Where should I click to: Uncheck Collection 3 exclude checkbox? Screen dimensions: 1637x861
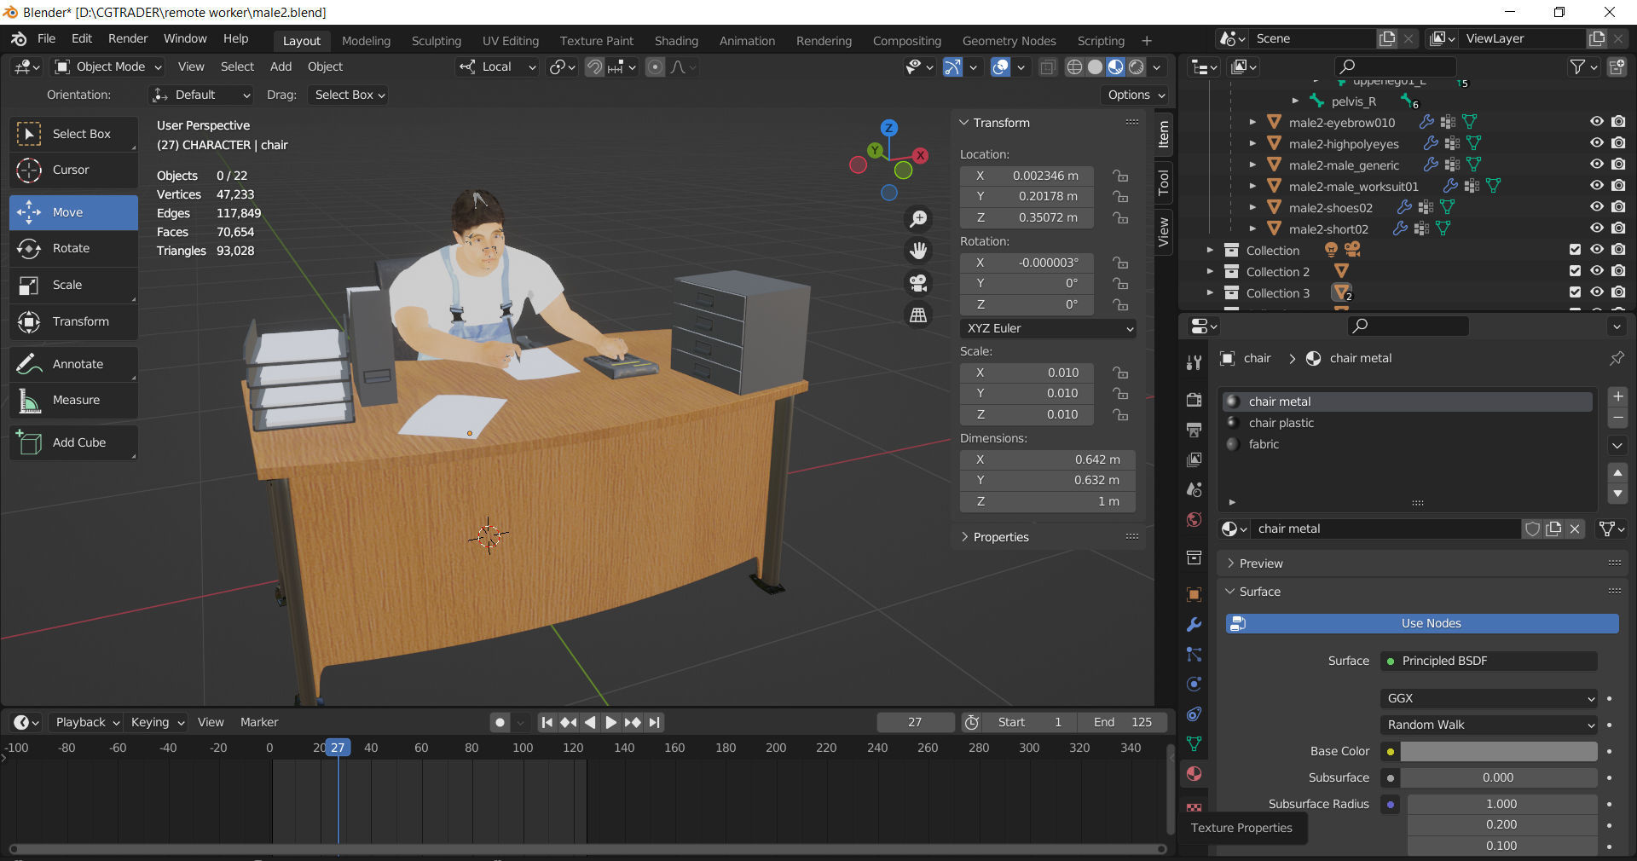[x=1575, y=292]
